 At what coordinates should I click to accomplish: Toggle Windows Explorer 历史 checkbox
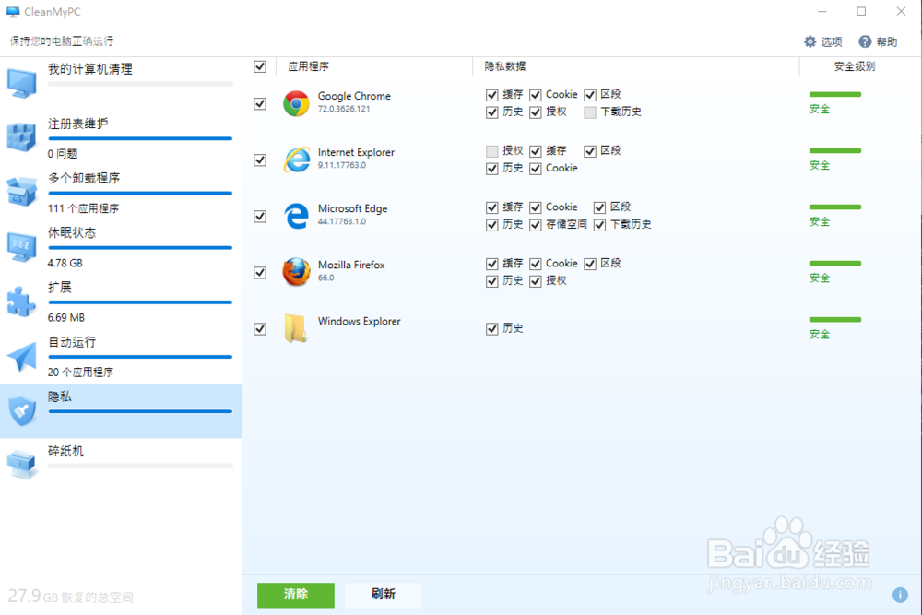click(x=492, y=328)
